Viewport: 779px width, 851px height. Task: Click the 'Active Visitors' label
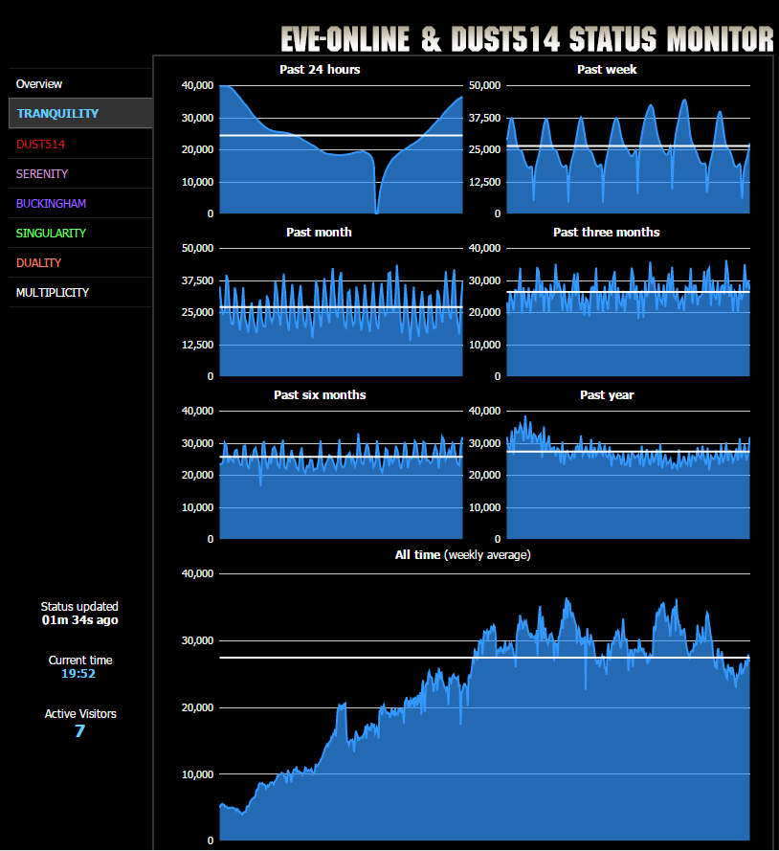tap(80, 714)
